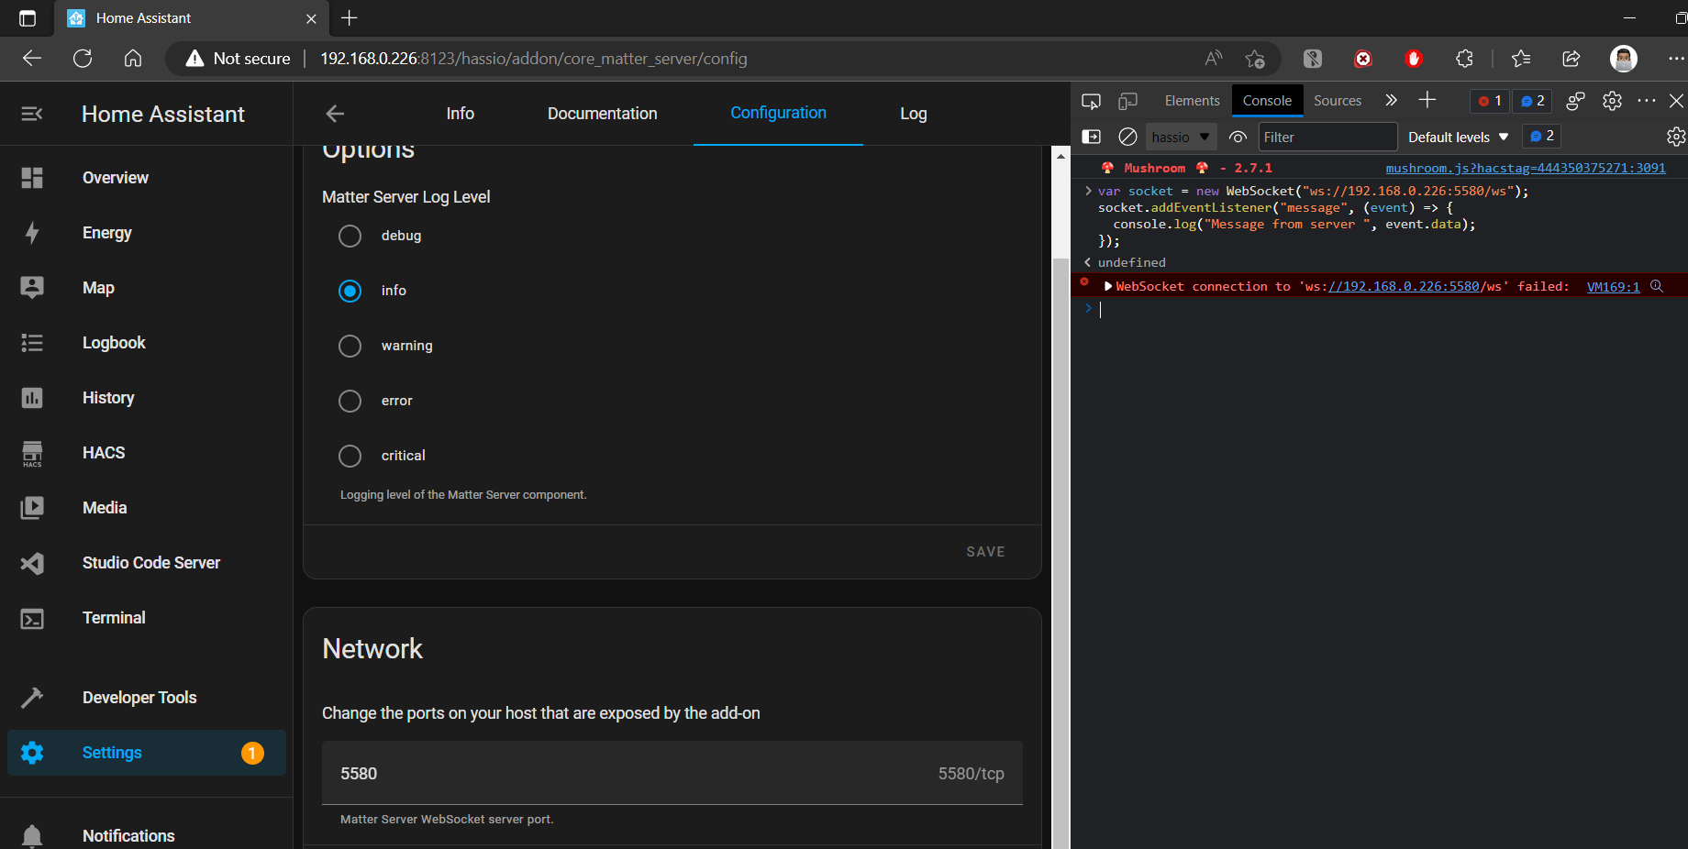Open the browser Share icon
The height and width of the screenshot is (849, 1688).
tap(1571, 59)
